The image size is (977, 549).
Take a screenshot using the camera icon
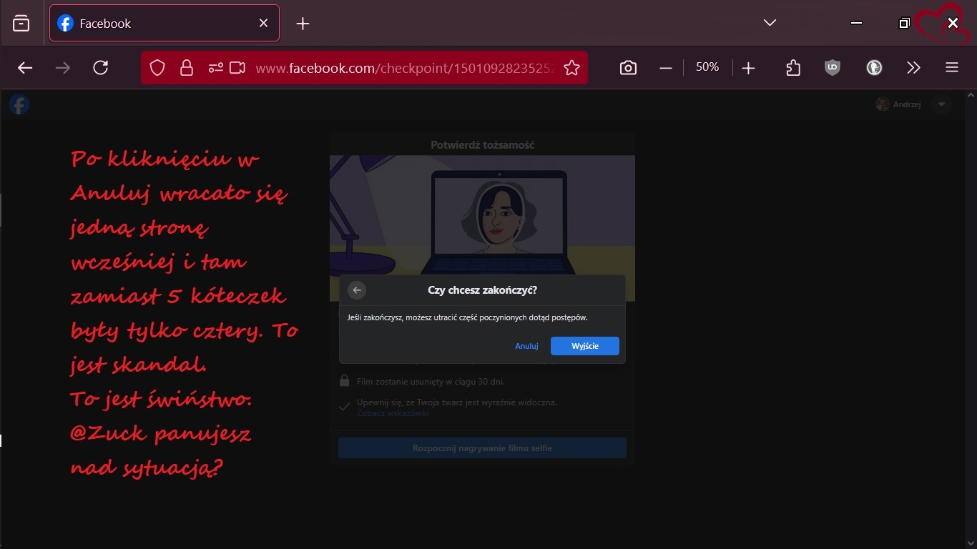pyautogui.click(x=628, y=68)
